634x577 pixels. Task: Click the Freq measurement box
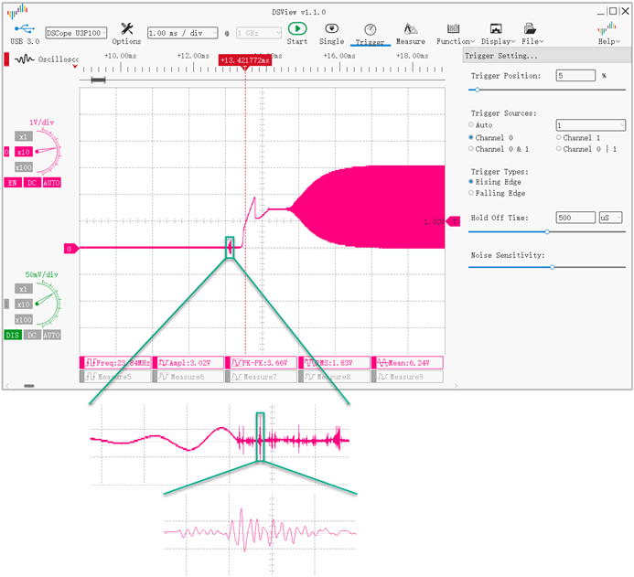[x=115, y=363]
